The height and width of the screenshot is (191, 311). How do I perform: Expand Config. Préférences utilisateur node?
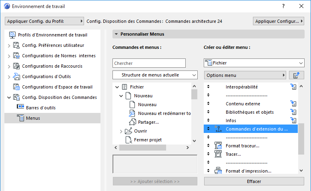(x=9, y=45)
